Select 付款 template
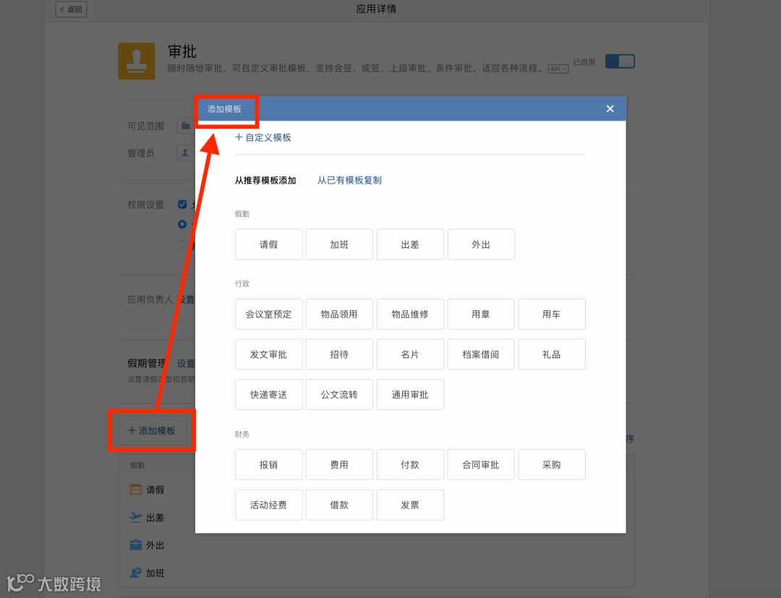The image size is (781, 598). (410, 464)
